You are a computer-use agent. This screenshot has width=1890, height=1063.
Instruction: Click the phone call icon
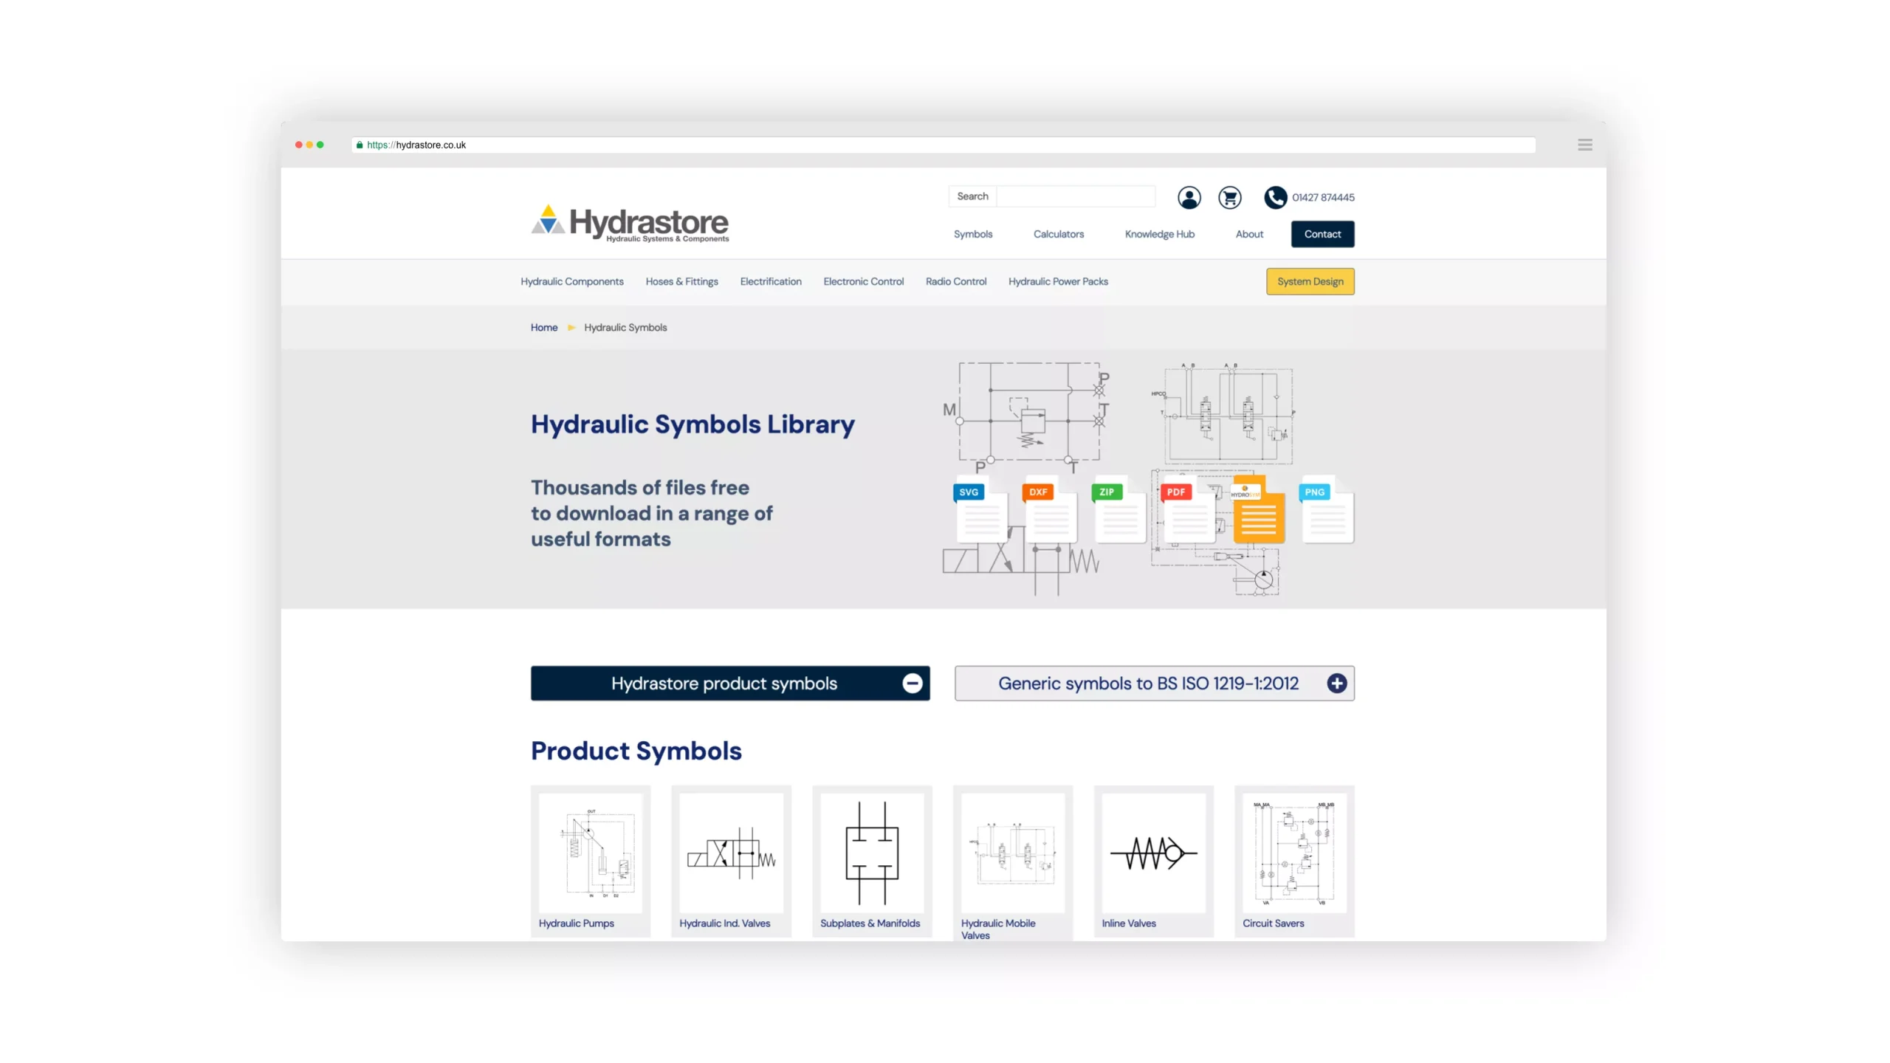point(1275,197)
